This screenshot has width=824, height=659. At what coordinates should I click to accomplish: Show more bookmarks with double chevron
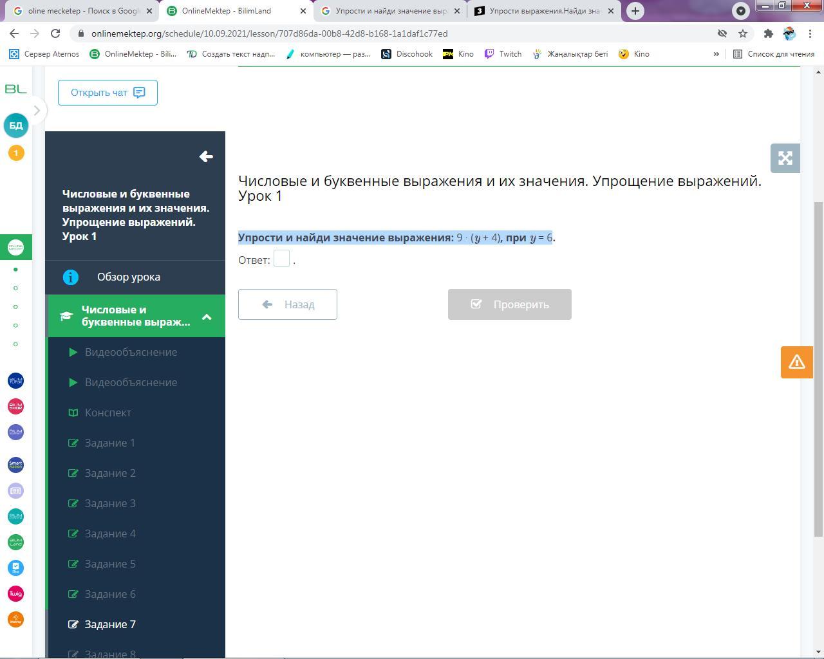tap(716, 54)
